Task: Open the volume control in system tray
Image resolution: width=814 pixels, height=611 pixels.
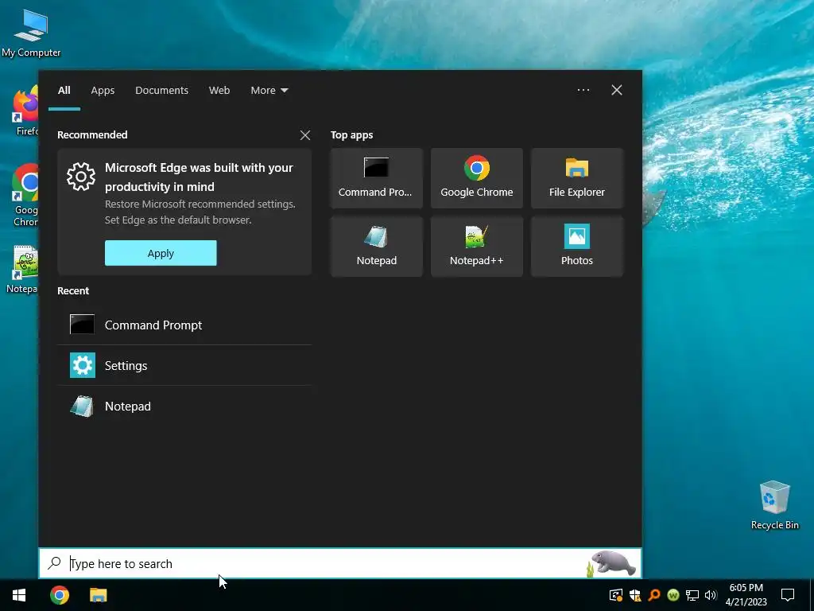Action: pos(711,595)
